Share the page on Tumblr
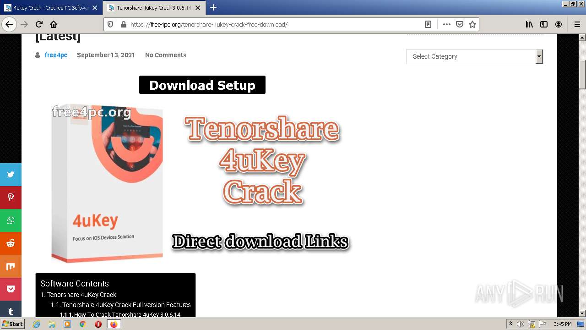This screenshot has height=330, width=586. click(x=11, y=309)
